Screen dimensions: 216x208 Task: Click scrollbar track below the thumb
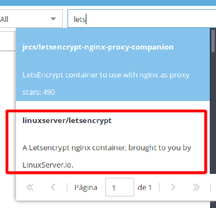pyautogui.click(x=213, y=113)
